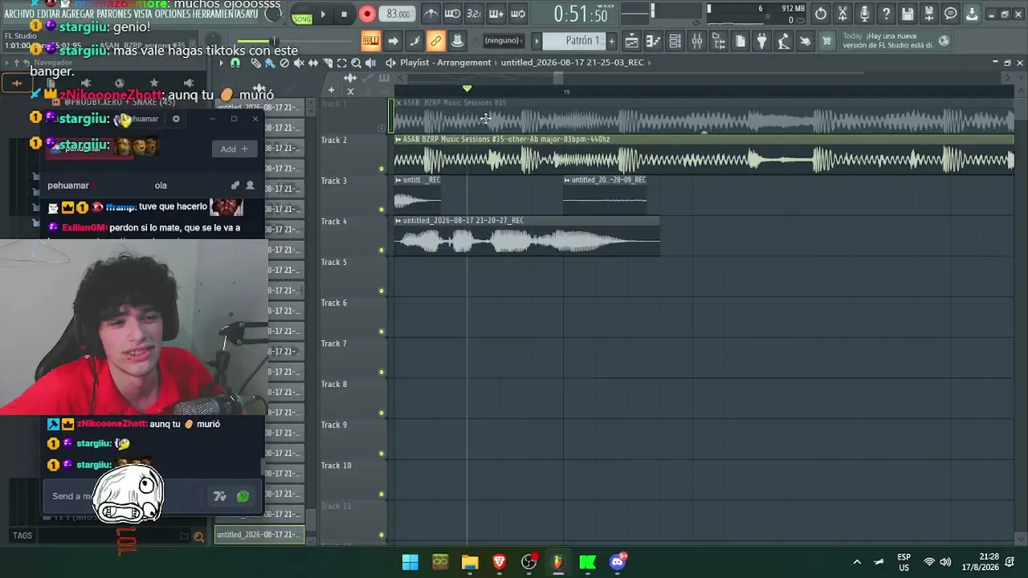Add a new pattern with the plus button
This screenshot has width=1028, height=578.
point(611,41)
